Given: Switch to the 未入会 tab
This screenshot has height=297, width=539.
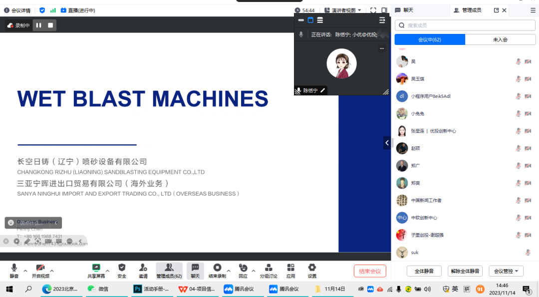Looking at the screenshot, I should (x=500, y=39).
